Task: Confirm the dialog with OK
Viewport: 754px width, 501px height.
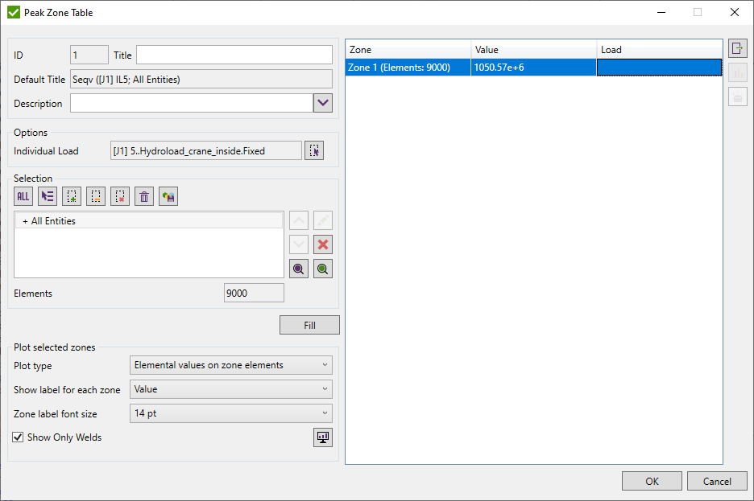Action: pyautogui.click(x=652, y=480)
